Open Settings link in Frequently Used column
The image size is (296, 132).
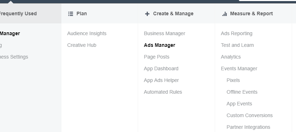(x=14, y=57)
